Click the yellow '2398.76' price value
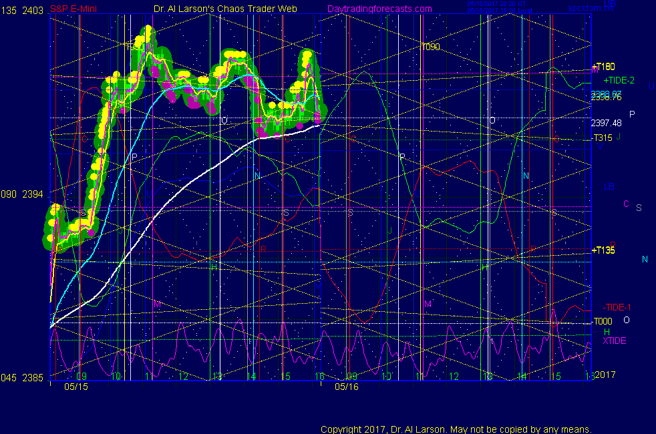This screenshot has width=656, height=434. [606, 98]
